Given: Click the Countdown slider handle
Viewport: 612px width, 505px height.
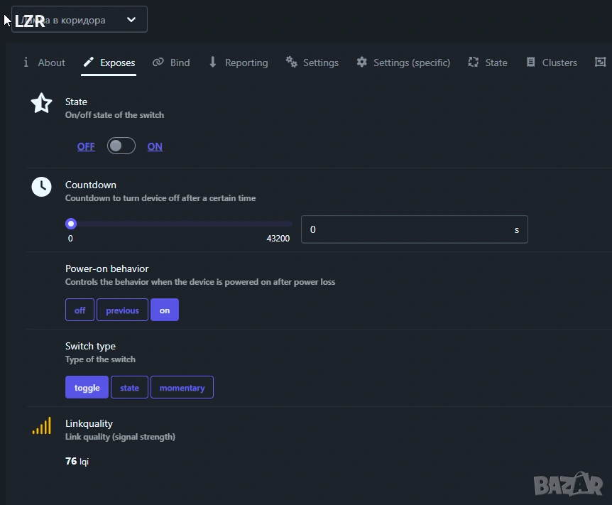Looking at the screenshot, I should [71, 224].
